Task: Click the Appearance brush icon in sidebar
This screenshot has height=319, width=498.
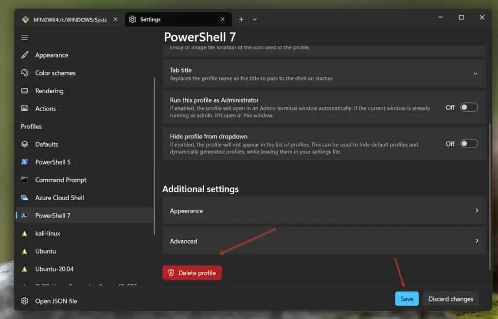Action: [x=24, y=55]
